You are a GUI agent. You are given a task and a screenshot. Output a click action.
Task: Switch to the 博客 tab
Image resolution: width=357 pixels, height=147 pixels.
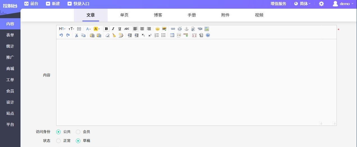(x=158, y=15)
